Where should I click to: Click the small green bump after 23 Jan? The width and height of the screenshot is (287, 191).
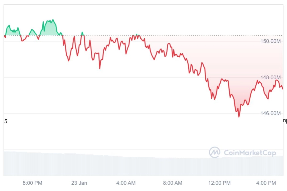pos(82,34)
